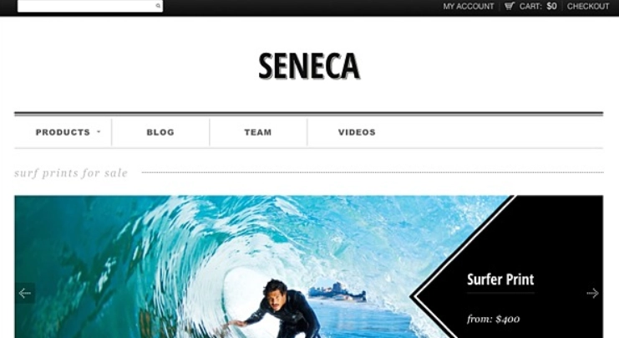
Task: Click the surf prints for sale heading
Action: pyautogui.click(x=71, y=173)
